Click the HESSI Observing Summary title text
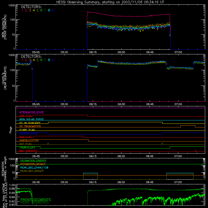 click(x=110, y=2)
